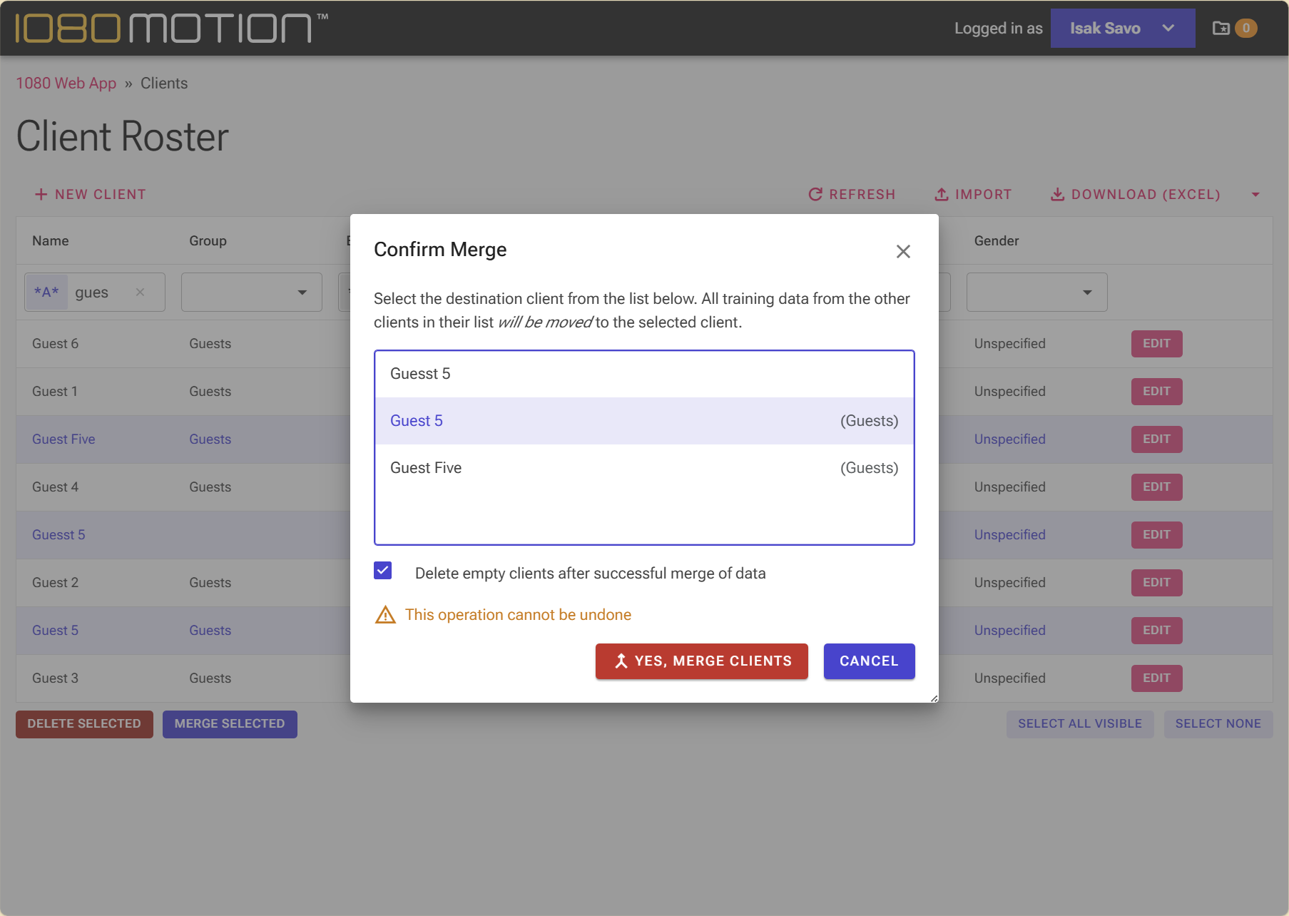Click the merge icon on Yes, Merge Clients
1289x916 pixels.
coord(621,661)
